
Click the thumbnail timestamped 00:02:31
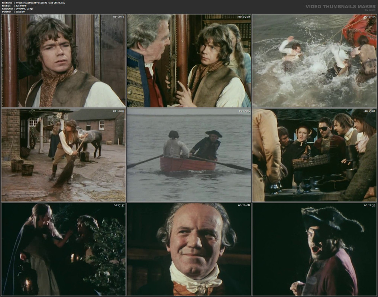coord(64,61)
